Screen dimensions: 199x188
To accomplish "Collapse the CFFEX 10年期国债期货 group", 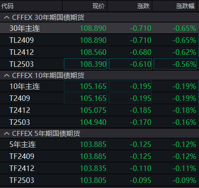I will pyautogui.click(x=6, y=76).
